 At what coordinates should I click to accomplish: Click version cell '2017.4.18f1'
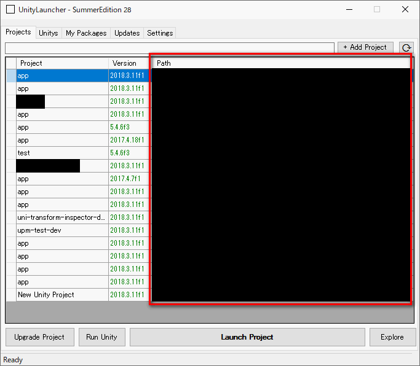pyautogui.click(x=129, y=140)
